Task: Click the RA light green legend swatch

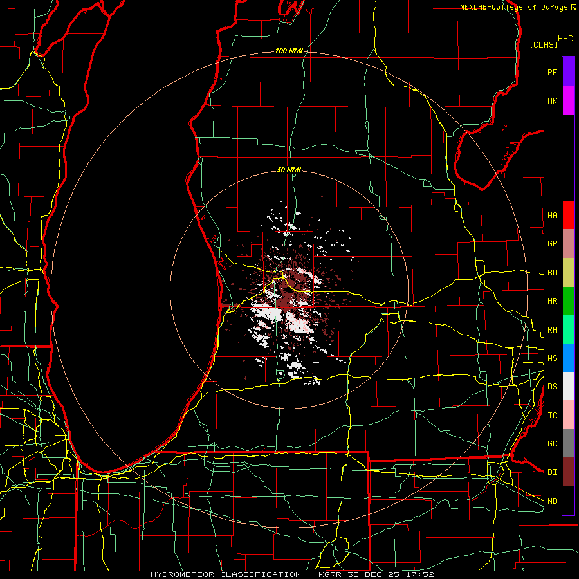Action: tap(568, 329)
